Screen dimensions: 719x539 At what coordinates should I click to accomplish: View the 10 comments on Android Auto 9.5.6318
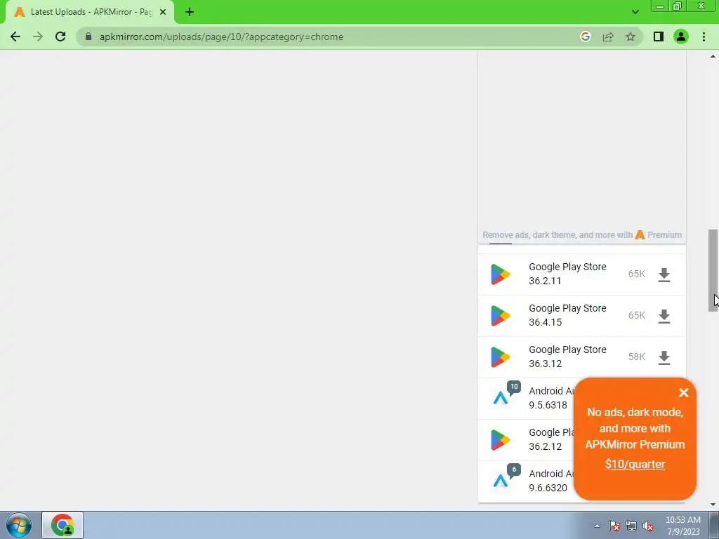[x=514, y=387]
